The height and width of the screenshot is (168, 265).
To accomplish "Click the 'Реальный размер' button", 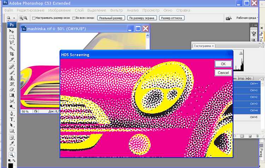I will 111,18.
